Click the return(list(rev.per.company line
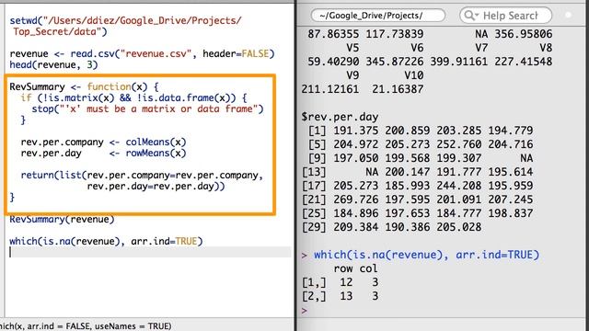This screenshot has height=331, width=589. (x=142, y=176)
